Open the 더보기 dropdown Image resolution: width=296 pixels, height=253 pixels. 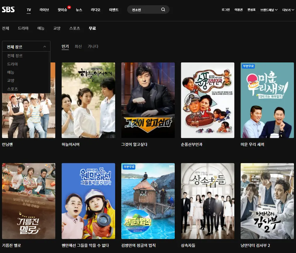tap(285, 9)
